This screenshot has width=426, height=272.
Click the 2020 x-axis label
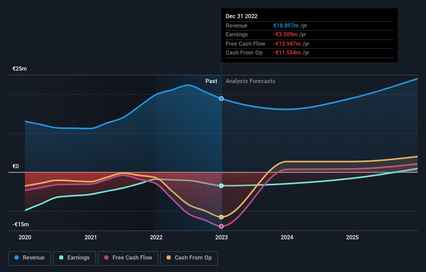(x=25, y=237)
